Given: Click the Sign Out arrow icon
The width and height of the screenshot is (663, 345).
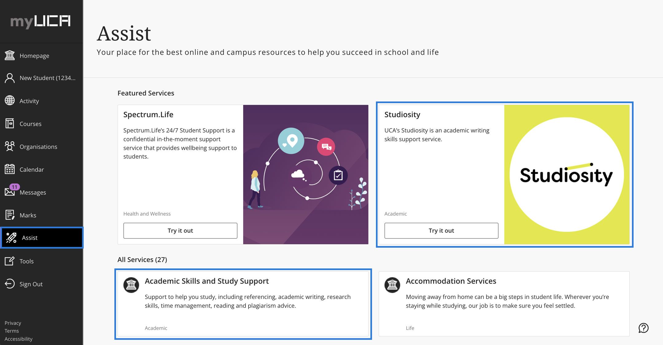Looking at the screenshot, I should coord(10,284).
